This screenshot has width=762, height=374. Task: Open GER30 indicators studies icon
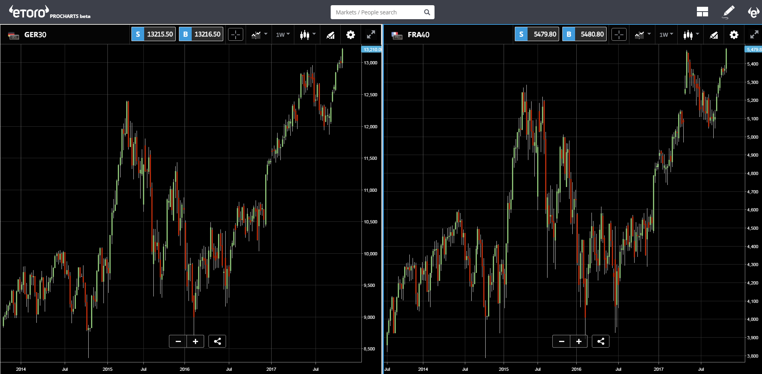330,35
